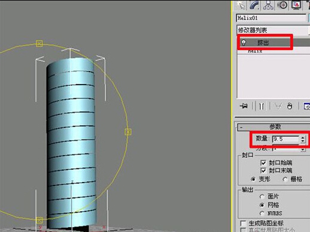The width and height of the screenshot is (310, 232).
Task: Click the 数量 spinner down arrow
Action: click(303, 141)
